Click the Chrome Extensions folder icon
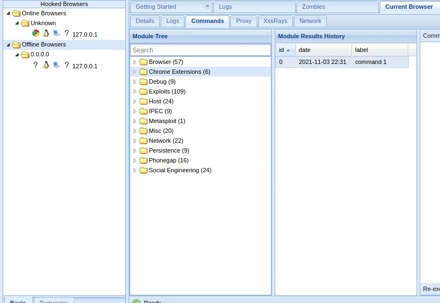Screen dimensions: 440x303 pyautogui.click(x=143, y=72)
